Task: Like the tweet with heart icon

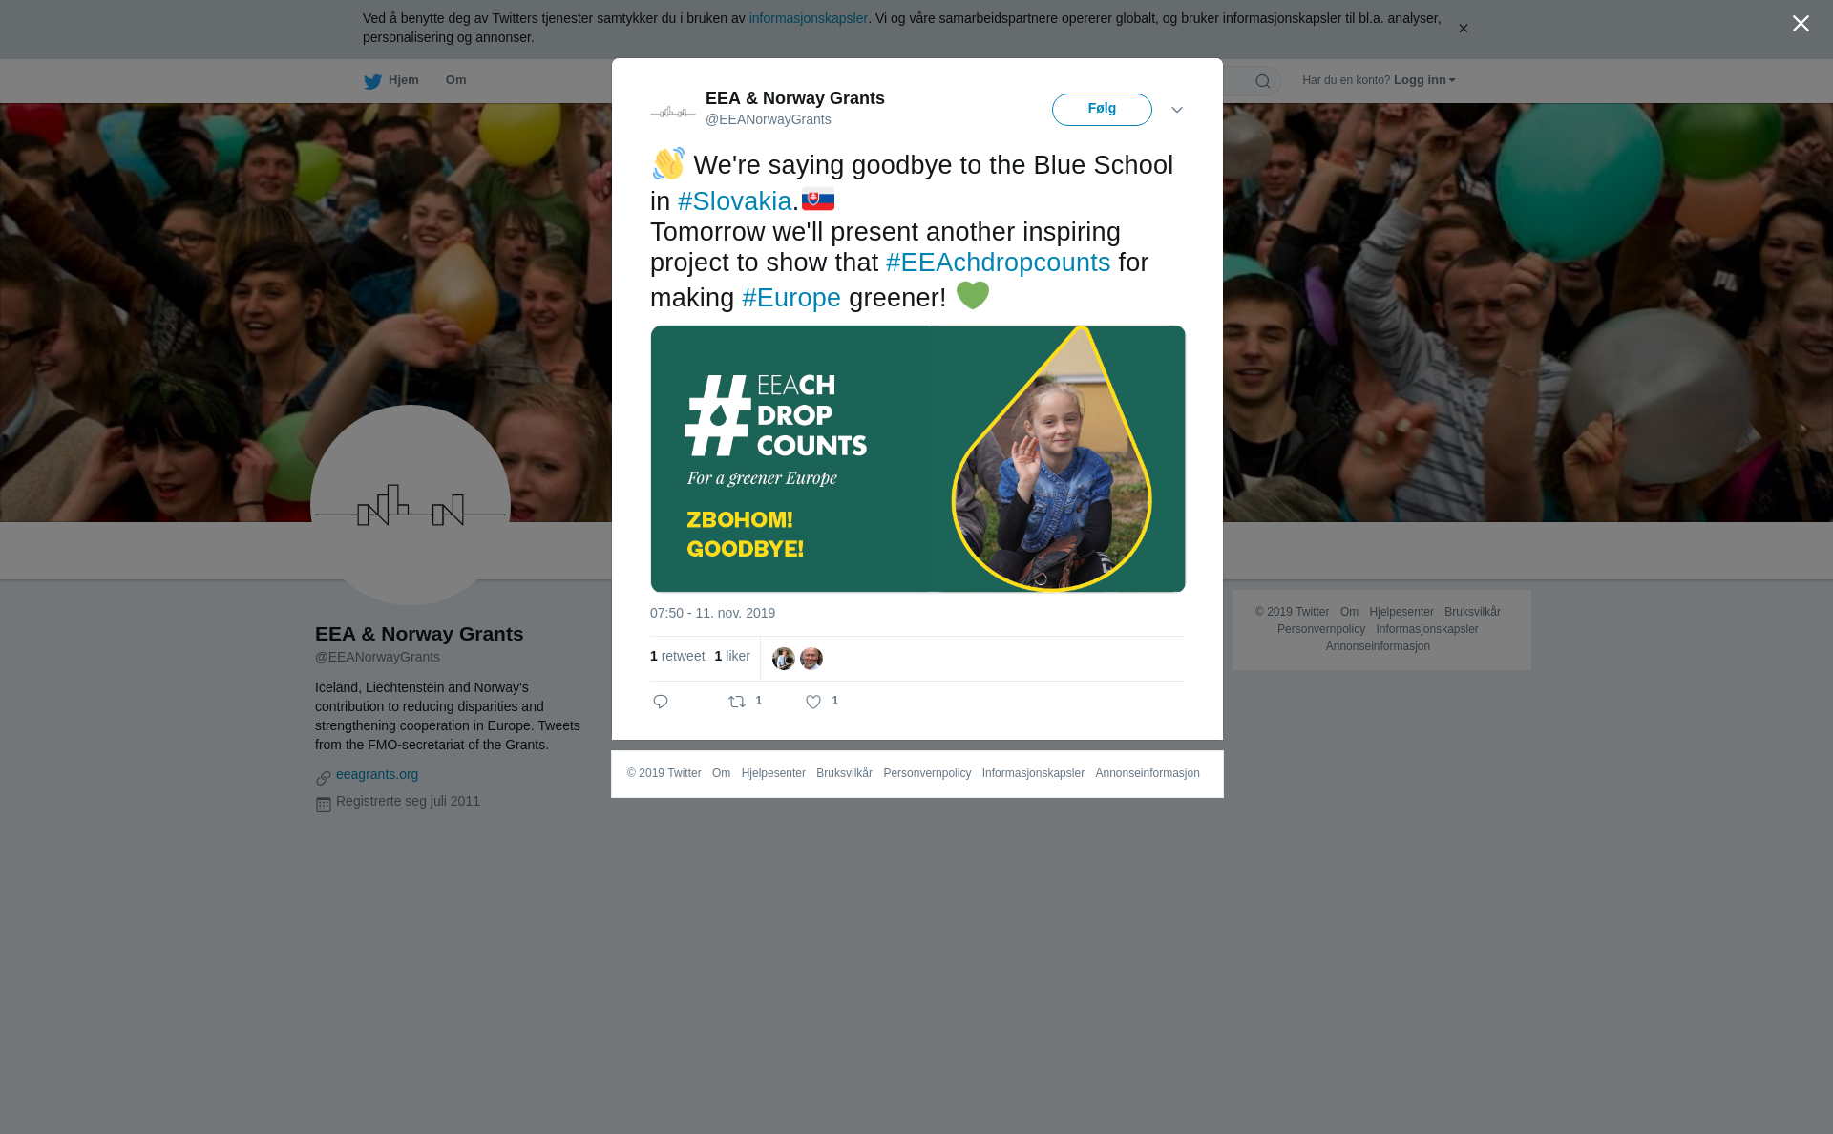Action: click(813, 702)
